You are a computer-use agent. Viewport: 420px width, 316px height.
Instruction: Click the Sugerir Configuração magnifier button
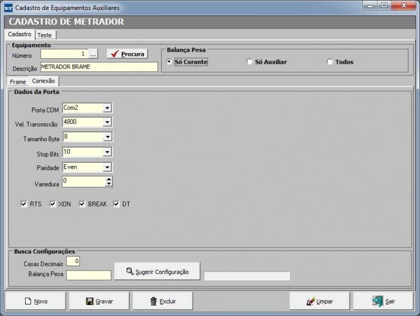pyautogui.click(x=157, y=272)
